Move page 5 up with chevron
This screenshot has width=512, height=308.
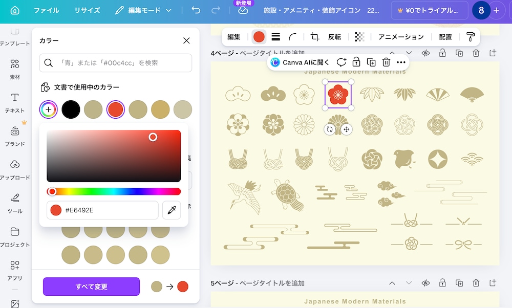pyautogui.click(x=392, y=283)
